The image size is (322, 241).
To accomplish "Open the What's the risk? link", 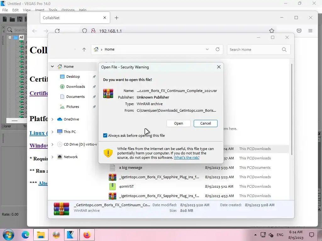I will point(186,158).
